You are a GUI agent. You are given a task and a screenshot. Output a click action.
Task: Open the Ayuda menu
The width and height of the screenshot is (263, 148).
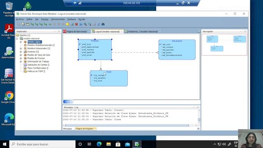82,19
